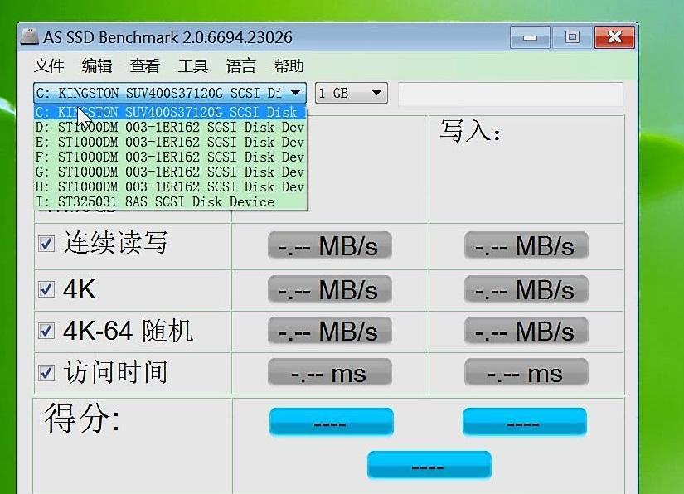The image size is (684, 494).
Task: Open the 工具 menu
Action: (x=193, y=65)
